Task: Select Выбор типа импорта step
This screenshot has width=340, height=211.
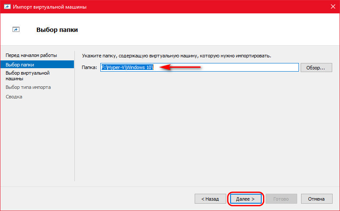Action: tap(28, 87)
